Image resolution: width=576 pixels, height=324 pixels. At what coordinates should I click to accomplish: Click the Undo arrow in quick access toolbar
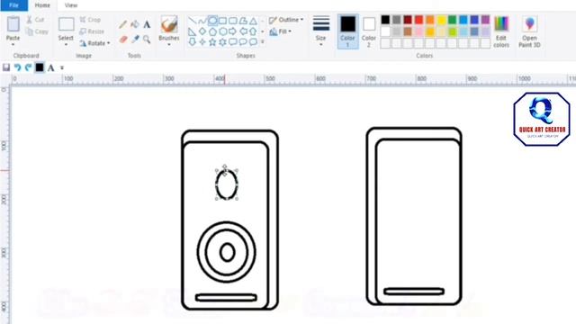17,67
